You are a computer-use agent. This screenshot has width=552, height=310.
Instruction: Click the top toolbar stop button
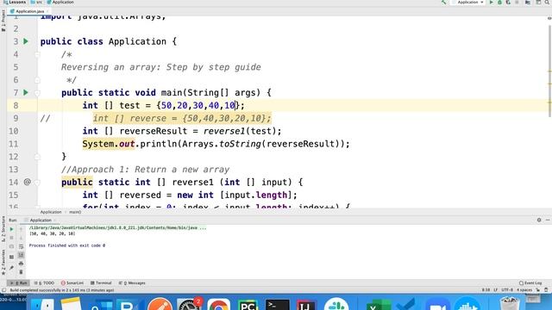(x=517, y=2)
